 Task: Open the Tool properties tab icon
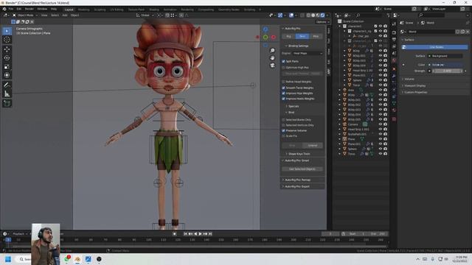pyautogui.click(x=394, y=24)
